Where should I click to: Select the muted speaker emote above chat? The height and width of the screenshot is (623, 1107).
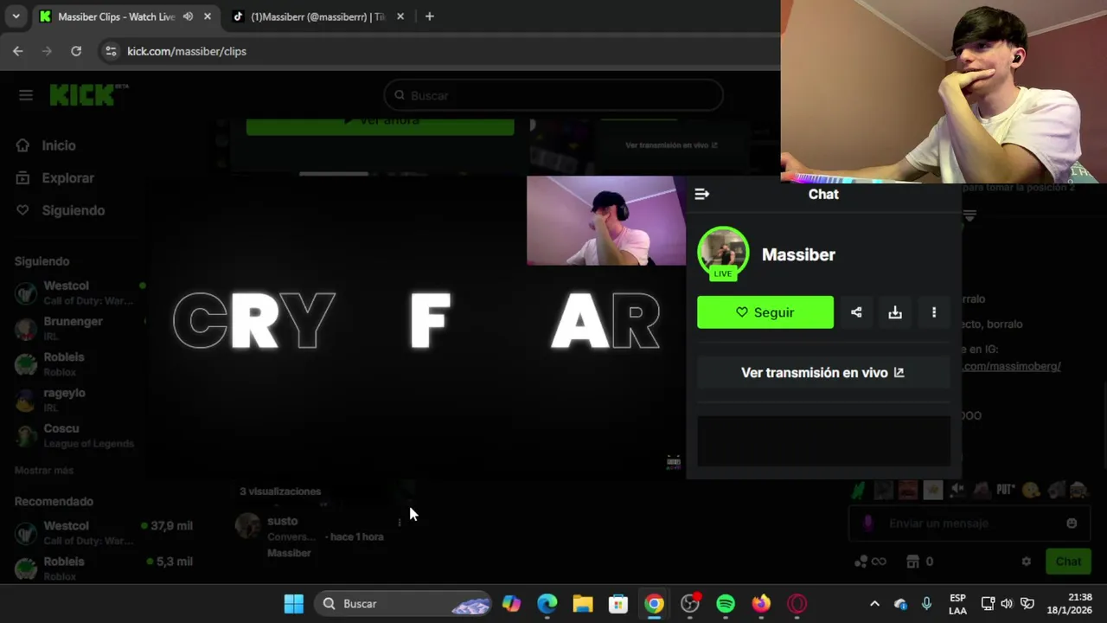tap(957, 490)
